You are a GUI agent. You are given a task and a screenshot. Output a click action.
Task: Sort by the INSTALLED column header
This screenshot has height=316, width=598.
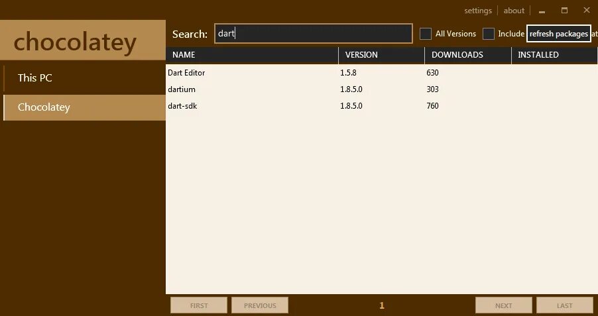[x=554, y=55]
